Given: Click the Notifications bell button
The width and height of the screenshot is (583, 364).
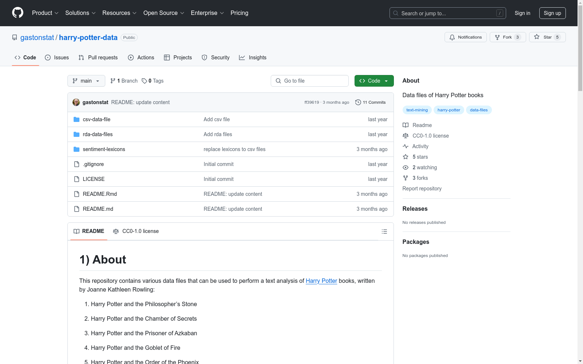Looking at the screenshot, I should (466, 37).
